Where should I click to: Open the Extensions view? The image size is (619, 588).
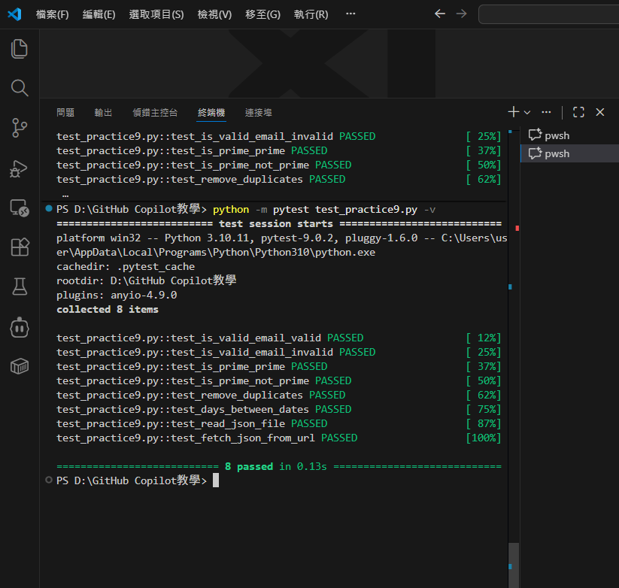tap(20, 247)
